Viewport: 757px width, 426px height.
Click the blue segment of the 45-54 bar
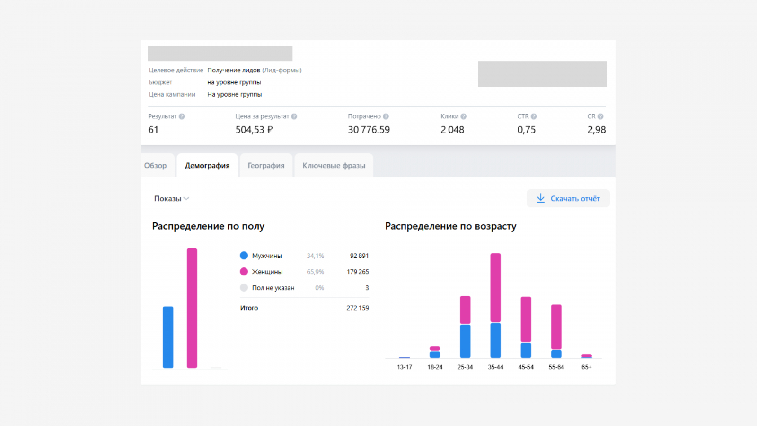pos(526,350)
